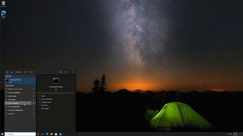Click the feedback icon in search header
This screenshot has height=136, width=243.
point(65,72)
